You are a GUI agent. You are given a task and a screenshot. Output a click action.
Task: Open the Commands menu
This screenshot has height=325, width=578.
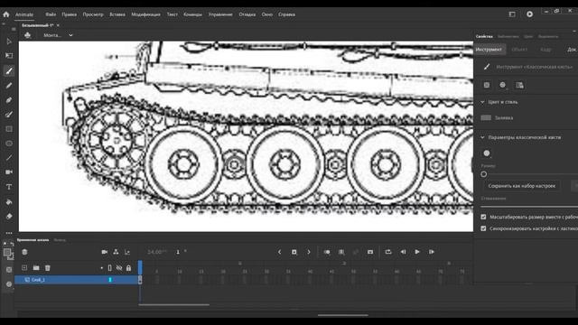point(192,14)
